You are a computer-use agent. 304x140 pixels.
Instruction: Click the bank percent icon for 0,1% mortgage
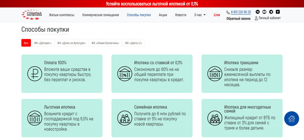pyautogui.click(x=125, y=74)
